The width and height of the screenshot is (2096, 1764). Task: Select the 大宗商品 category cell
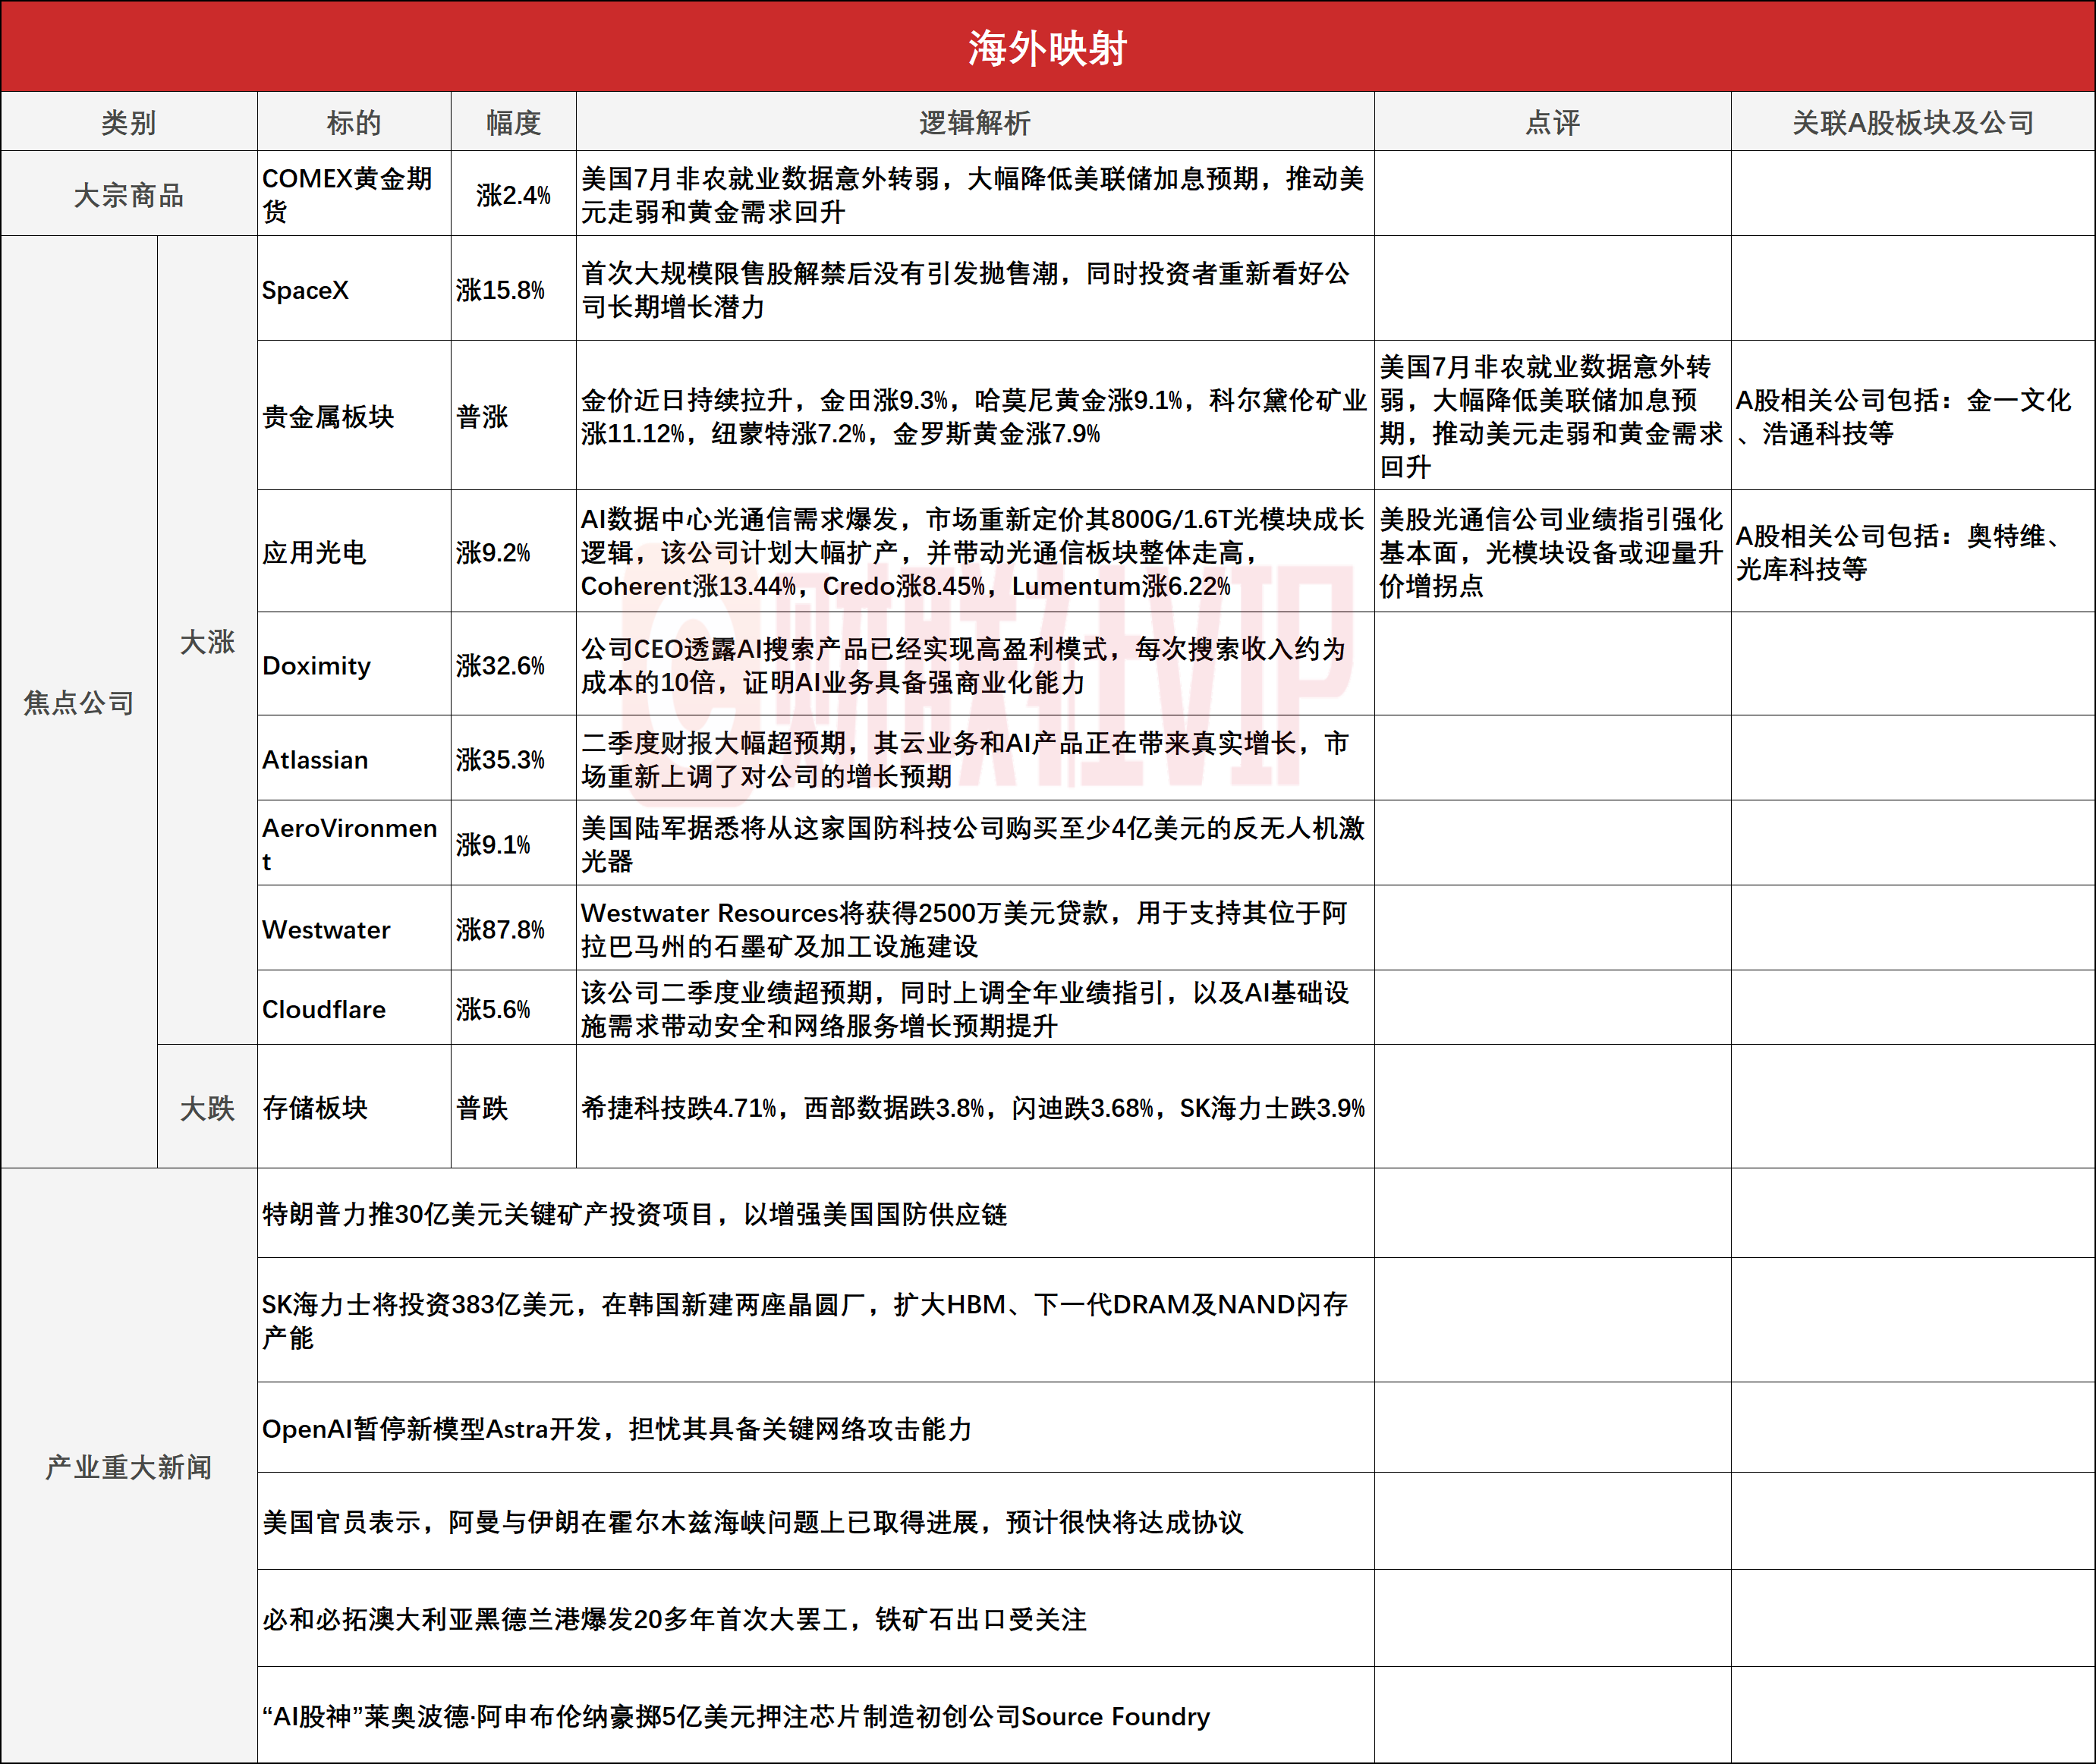click(129, 194)
